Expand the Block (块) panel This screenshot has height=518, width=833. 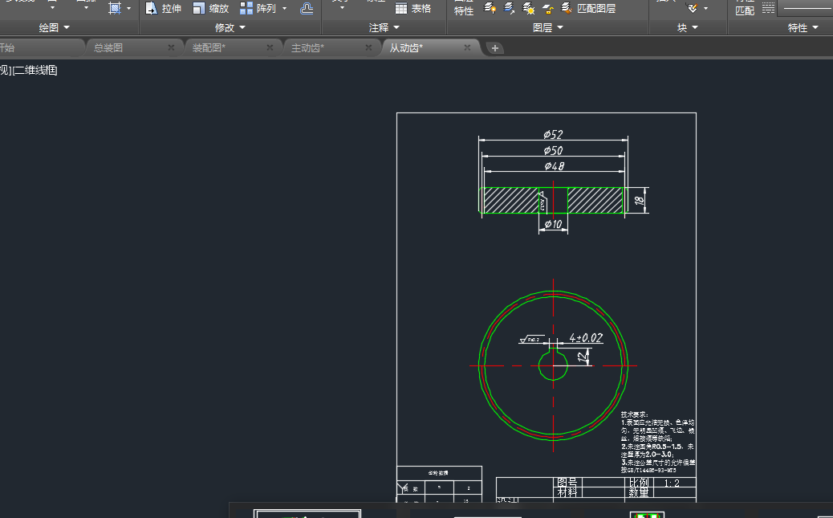687,28
